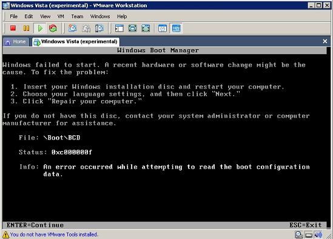This screenshot has width=333, height=239.
Task: Open the Help menu
Action: [122, 16]
